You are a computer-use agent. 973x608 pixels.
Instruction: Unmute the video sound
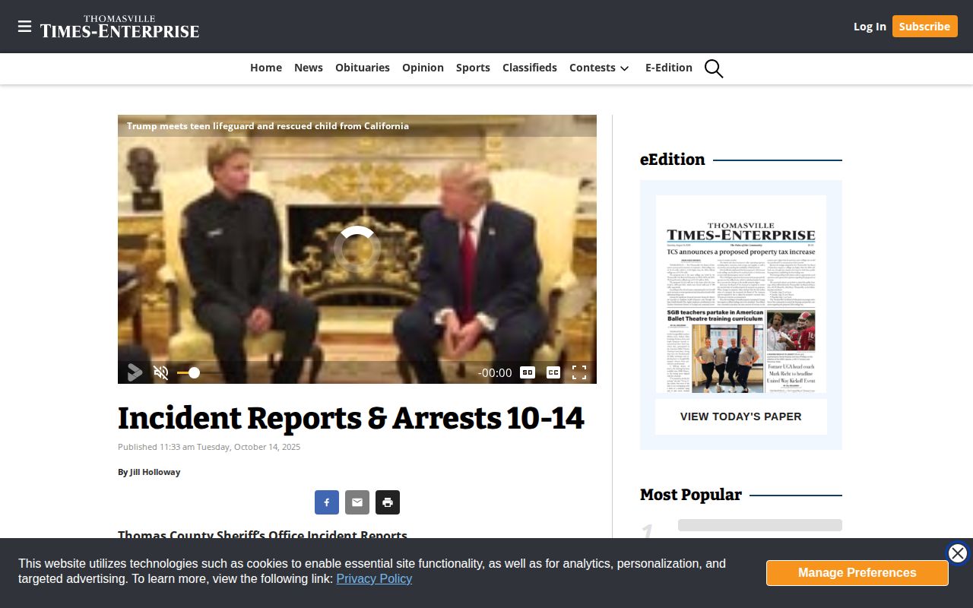click(160, 372)
